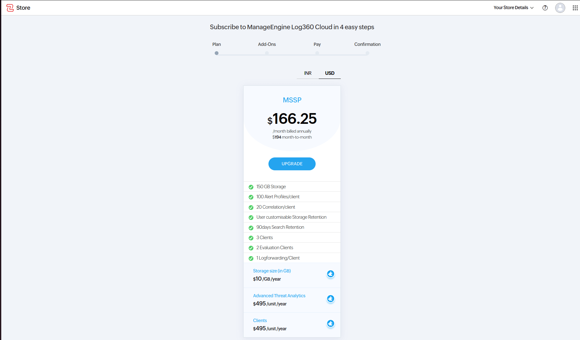Click 'Storage size (in GB)' add-on label
This screenshot has width=580, height=340.
coord(272,271)
